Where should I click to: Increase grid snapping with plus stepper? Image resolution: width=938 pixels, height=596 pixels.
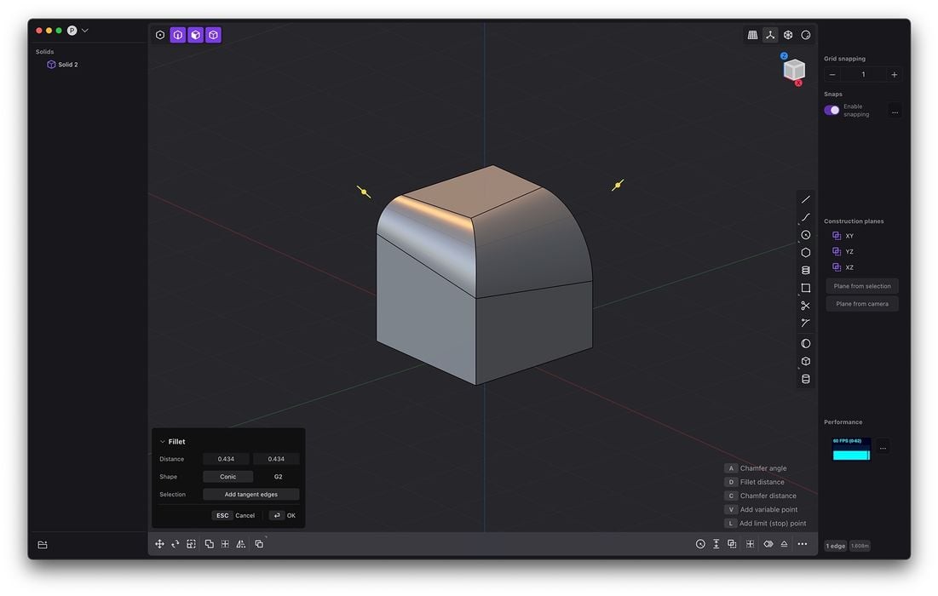tap(894, 75)
